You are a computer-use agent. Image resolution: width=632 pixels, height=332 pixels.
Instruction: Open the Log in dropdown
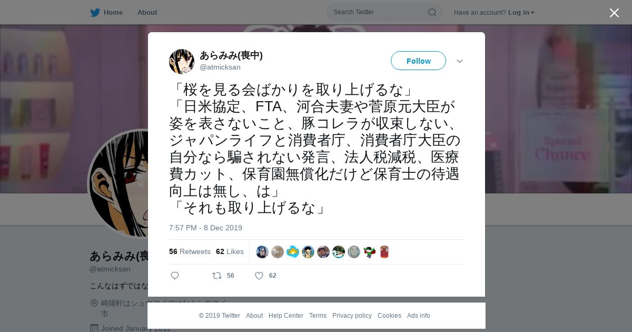tap(521, 12)
